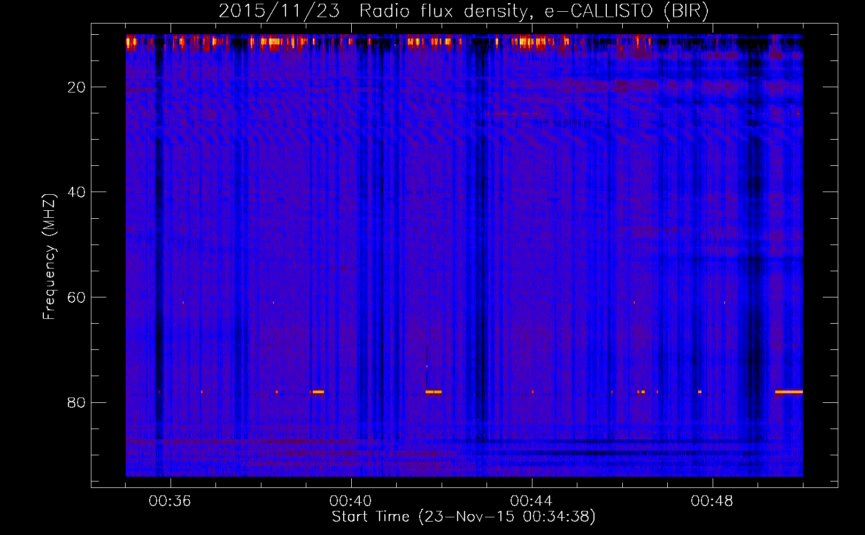Click the 00:36 time tick label
Screen dimensions: 865x535
coord(170,501)
